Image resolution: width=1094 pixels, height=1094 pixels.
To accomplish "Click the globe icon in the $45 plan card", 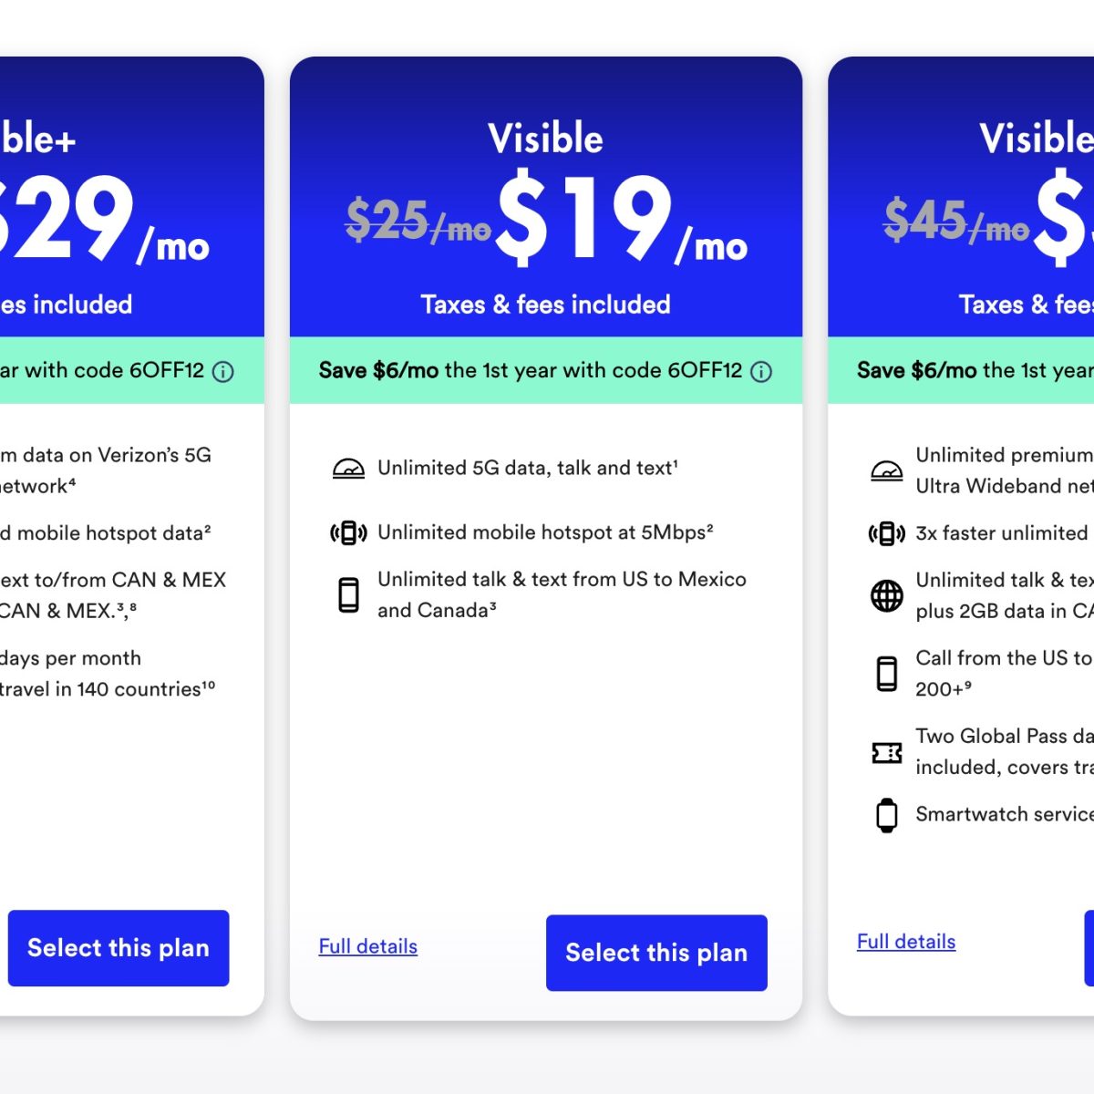I will pyautogui.click(x=886, y=595).
